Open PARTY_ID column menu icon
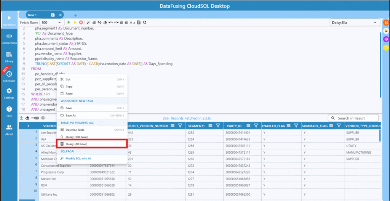Viewport: 390px width, 201px height. pyautogui.click(x=248, y=126)
